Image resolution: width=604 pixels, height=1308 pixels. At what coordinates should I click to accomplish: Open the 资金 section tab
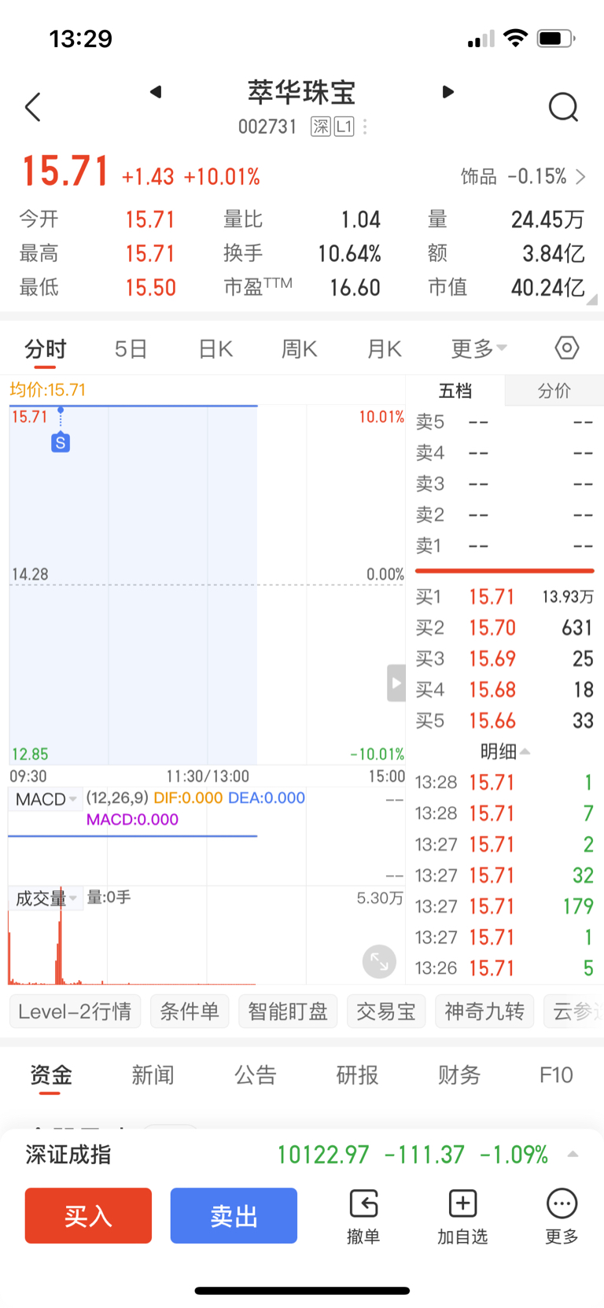pyautogui.click(x=51, y=1074)
